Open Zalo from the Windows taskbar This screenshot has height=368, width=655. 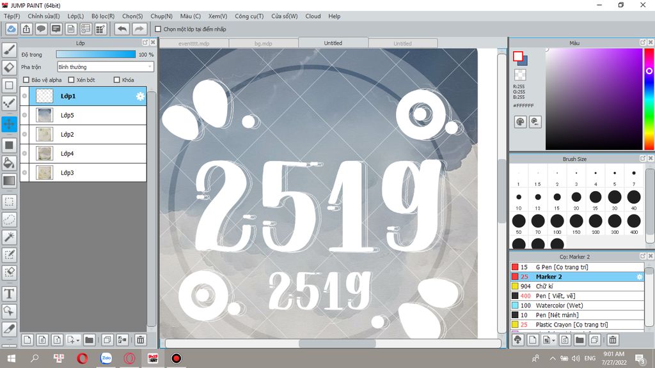(106, 358)
